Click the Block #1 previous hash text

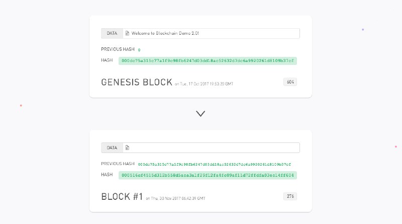[215, 164]
